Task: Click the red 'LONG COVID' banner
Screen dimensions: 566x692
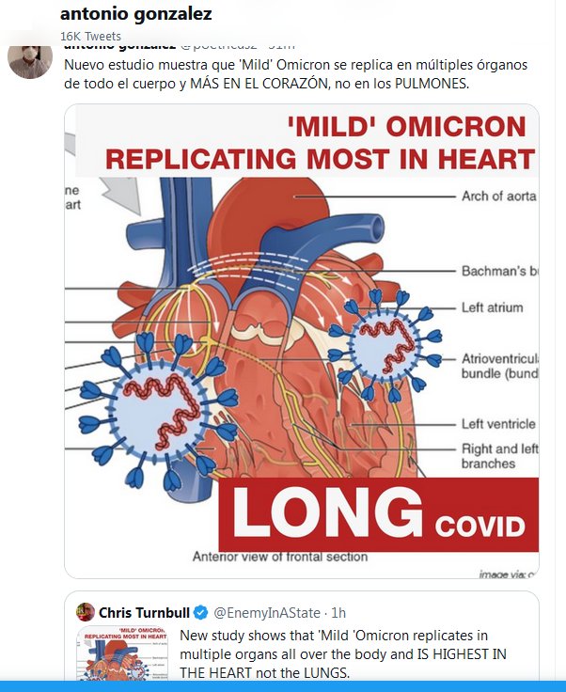Action: pos(378,514)
